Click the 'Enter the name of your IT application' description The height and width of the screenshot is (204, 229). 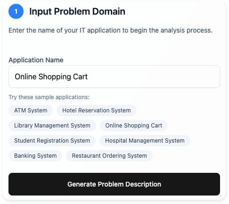(x=110, y=30)
